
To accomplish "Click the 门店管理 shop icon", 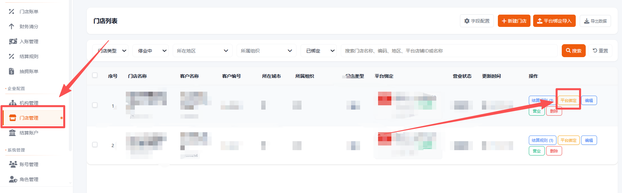I will point(13,118).
